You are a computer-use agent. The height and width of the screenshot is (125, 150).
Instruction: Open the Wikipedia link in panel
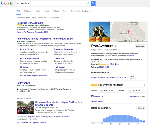(130, 56)
